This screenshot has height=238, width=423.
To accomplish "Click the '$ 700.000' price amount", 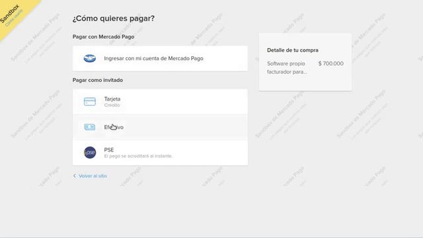I will tap(330, 63).
